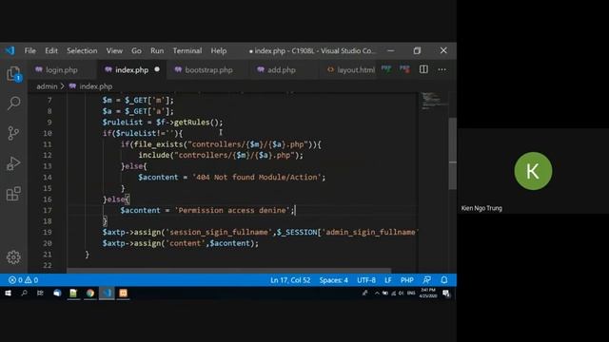Show hidden system tray icons
Image resolution: width=609 pixels, height=342 pixels.
click(377, 294)
